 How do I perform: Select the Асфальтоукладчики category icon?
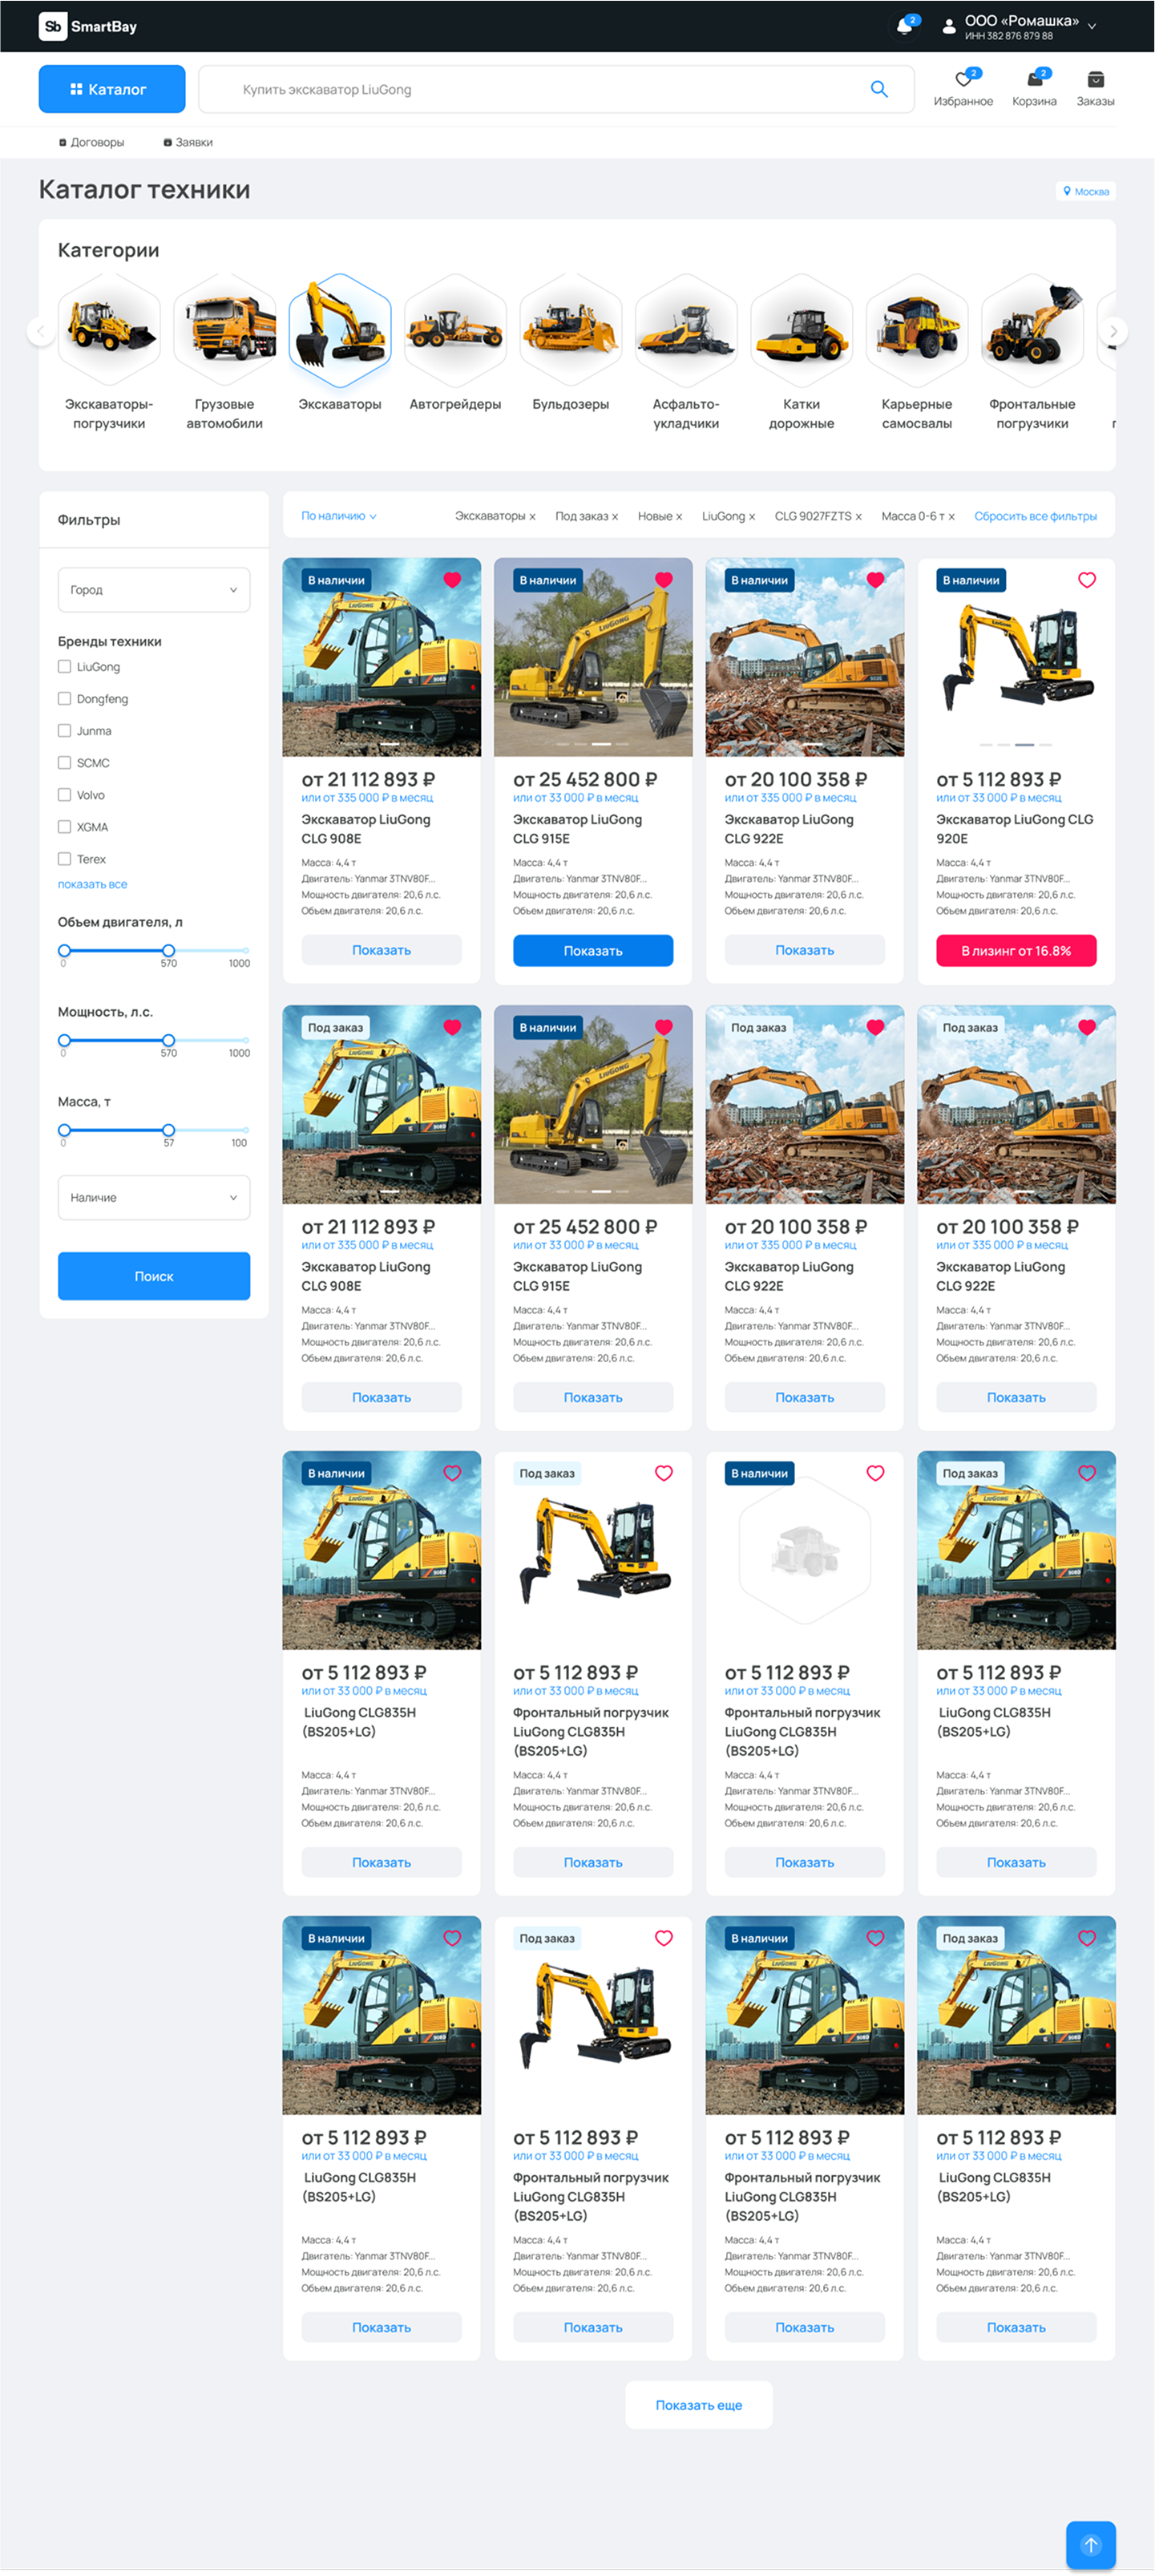point(686,330)
